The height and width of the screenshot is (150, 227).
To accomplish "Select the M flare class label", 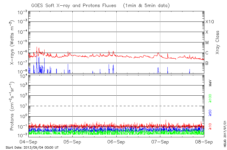I will (207, 43).
